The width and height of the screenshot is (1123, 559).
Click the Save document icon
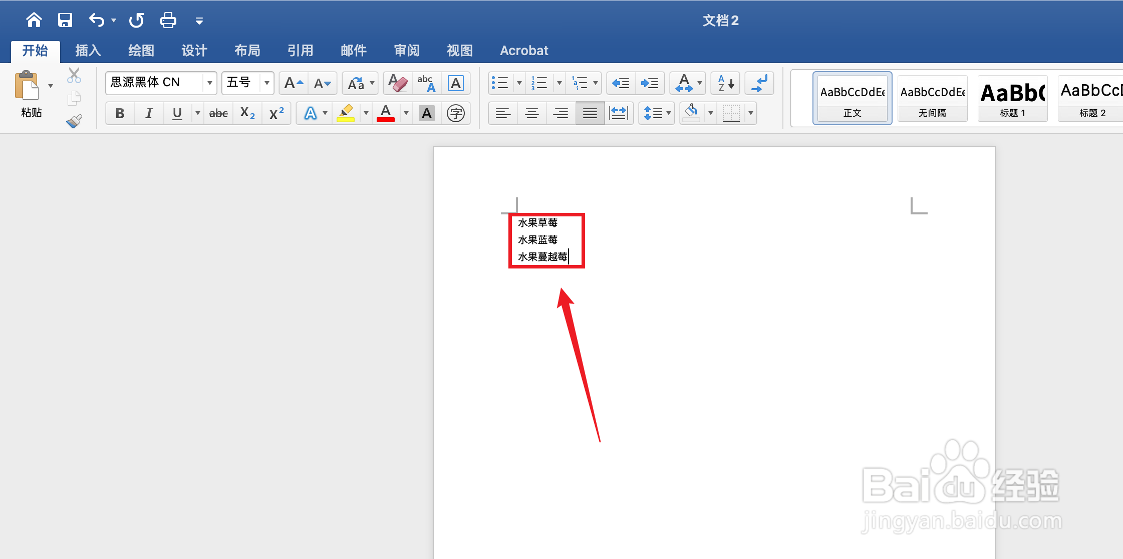coord(65,21)
